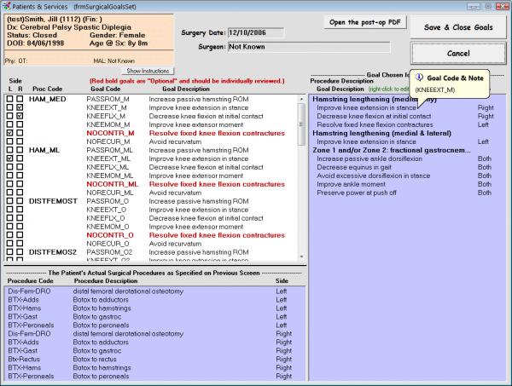Click the application icon in title bar
Image resolution: width=512 pixels, height=386 pixels.
(x=6, y=6)
